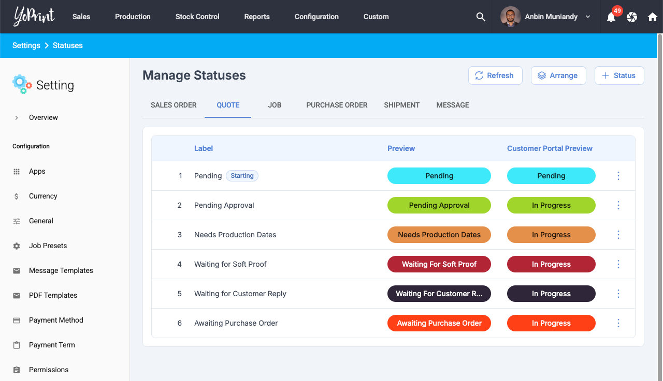The width and height of the screenshot is (663, 381).
Task: Open the Production menu
Action: (x=133, y=17)
